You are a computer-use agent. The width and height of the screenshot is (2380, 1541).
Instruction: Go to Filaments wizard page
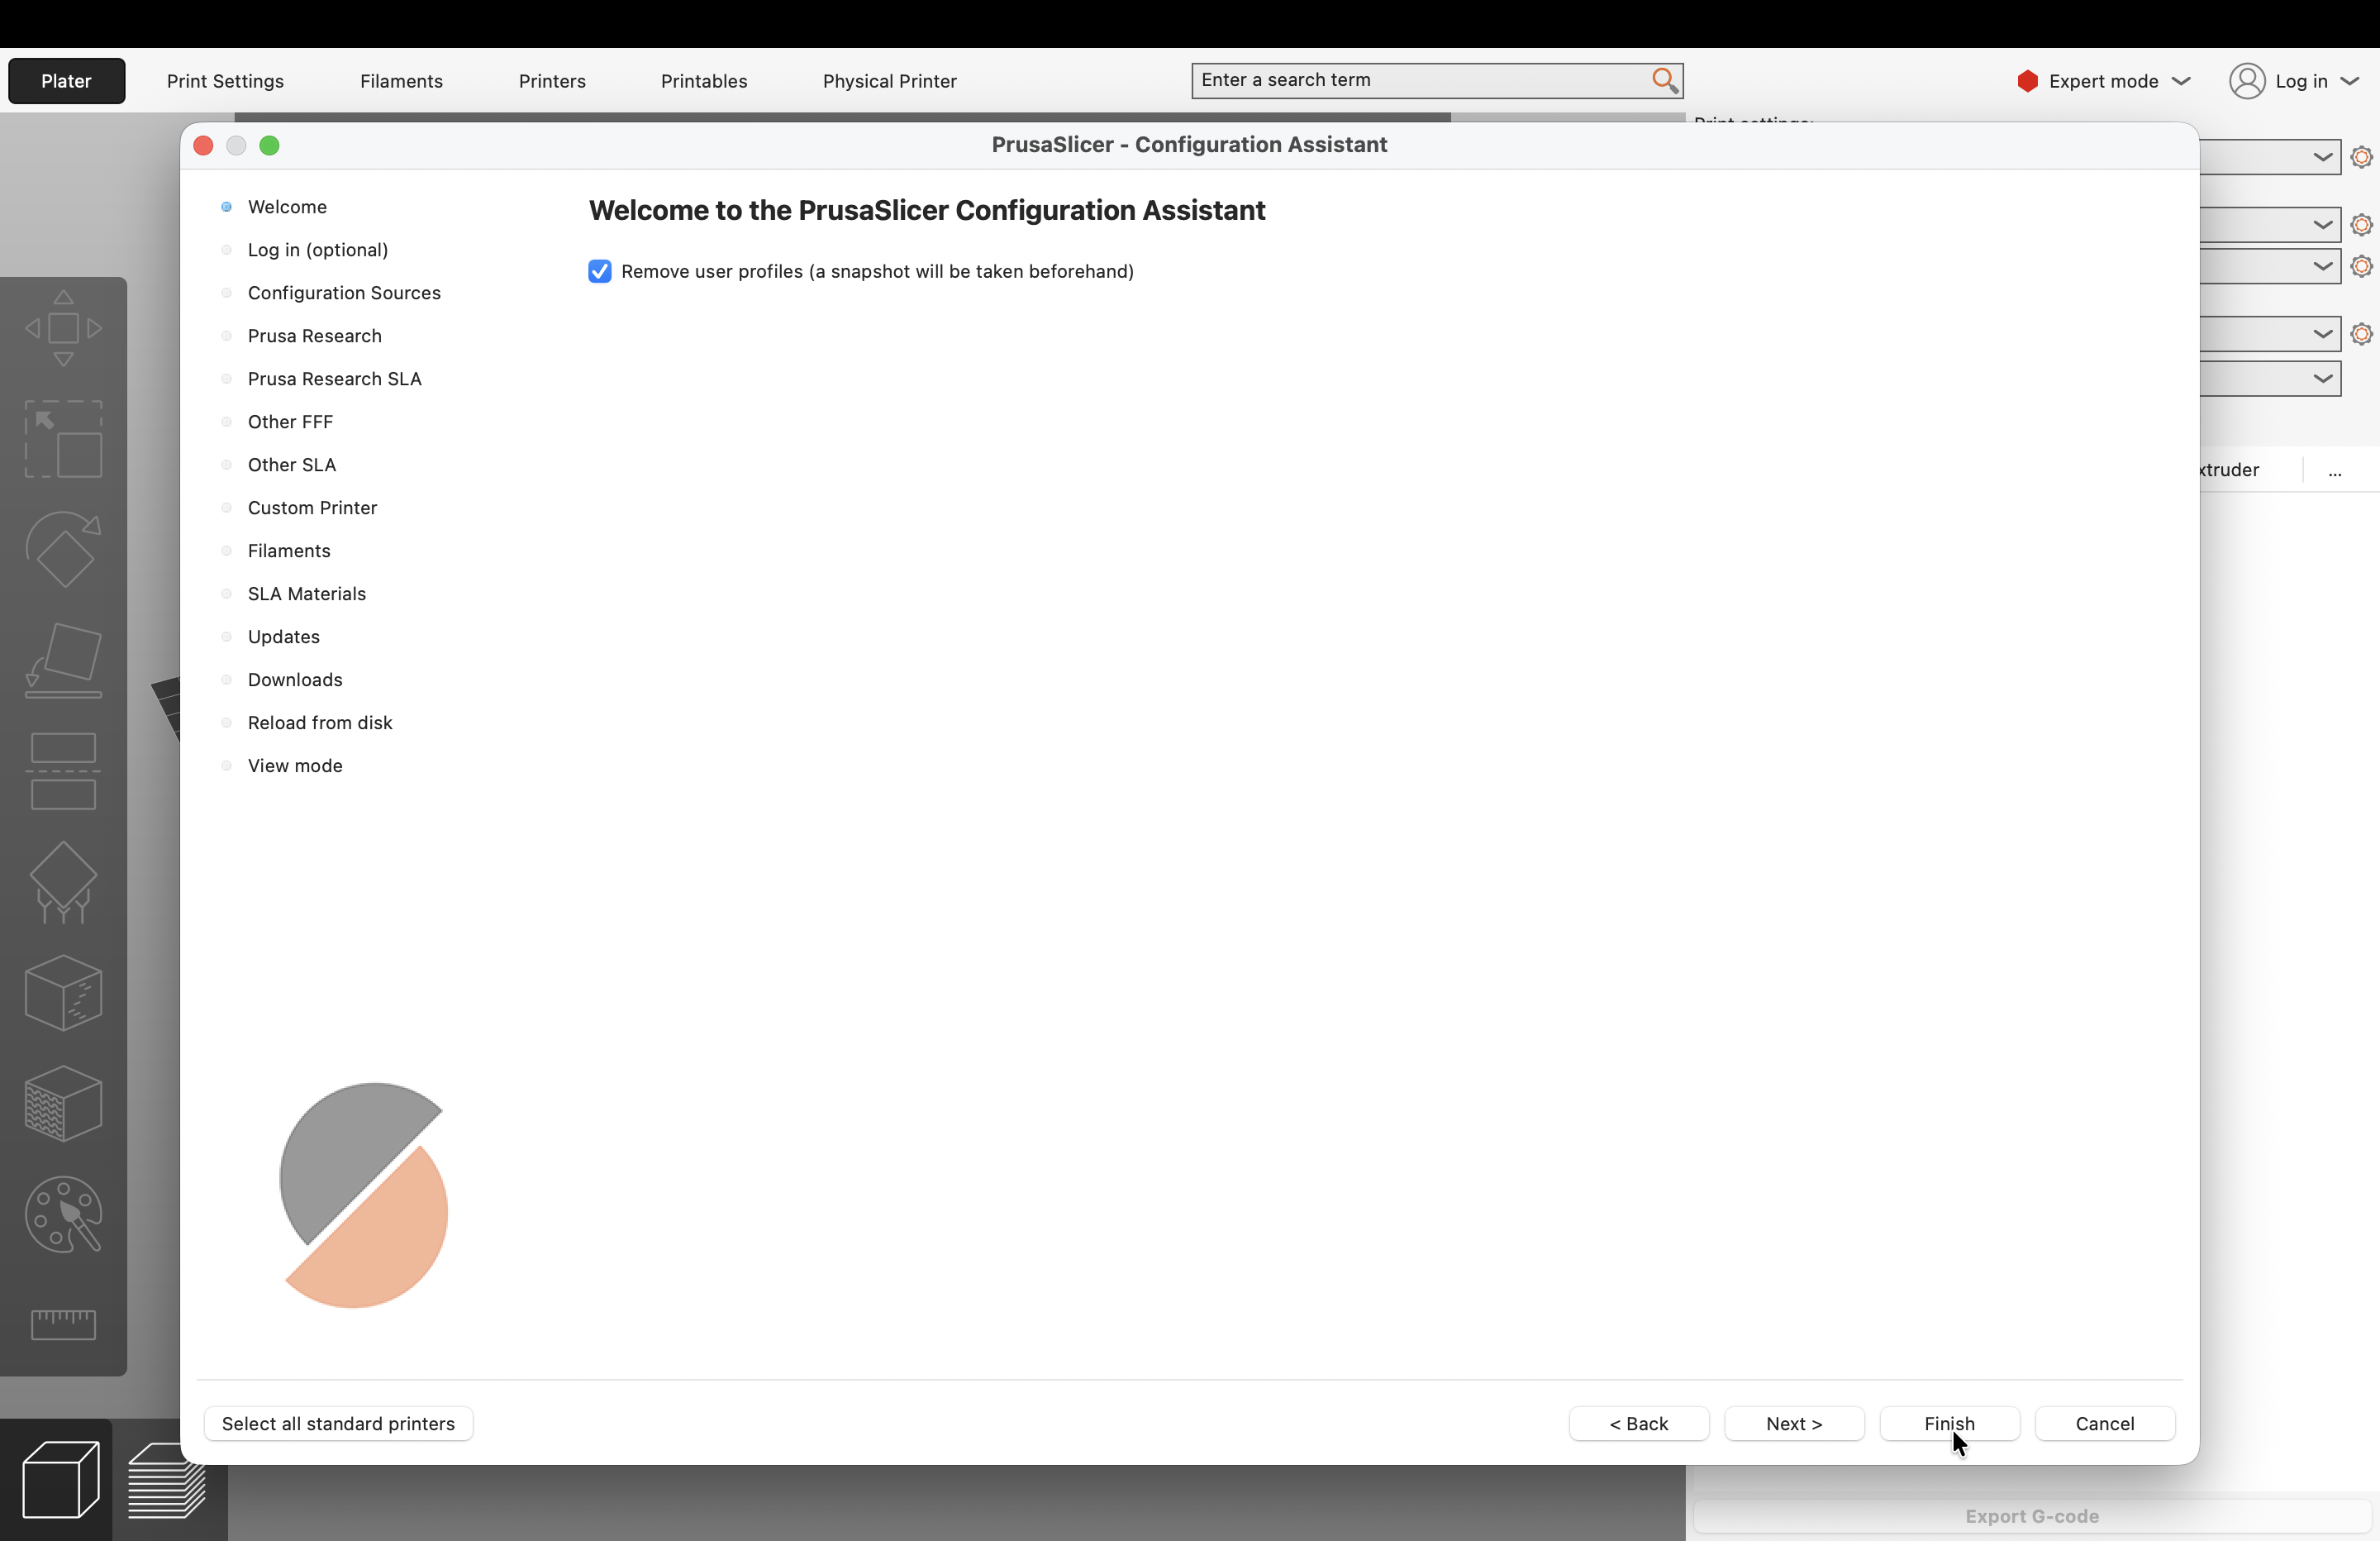point(289,551)
